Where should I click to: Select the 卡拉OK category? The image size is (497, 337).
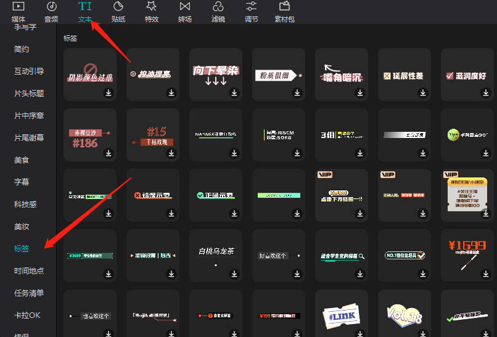click(27, 315)
